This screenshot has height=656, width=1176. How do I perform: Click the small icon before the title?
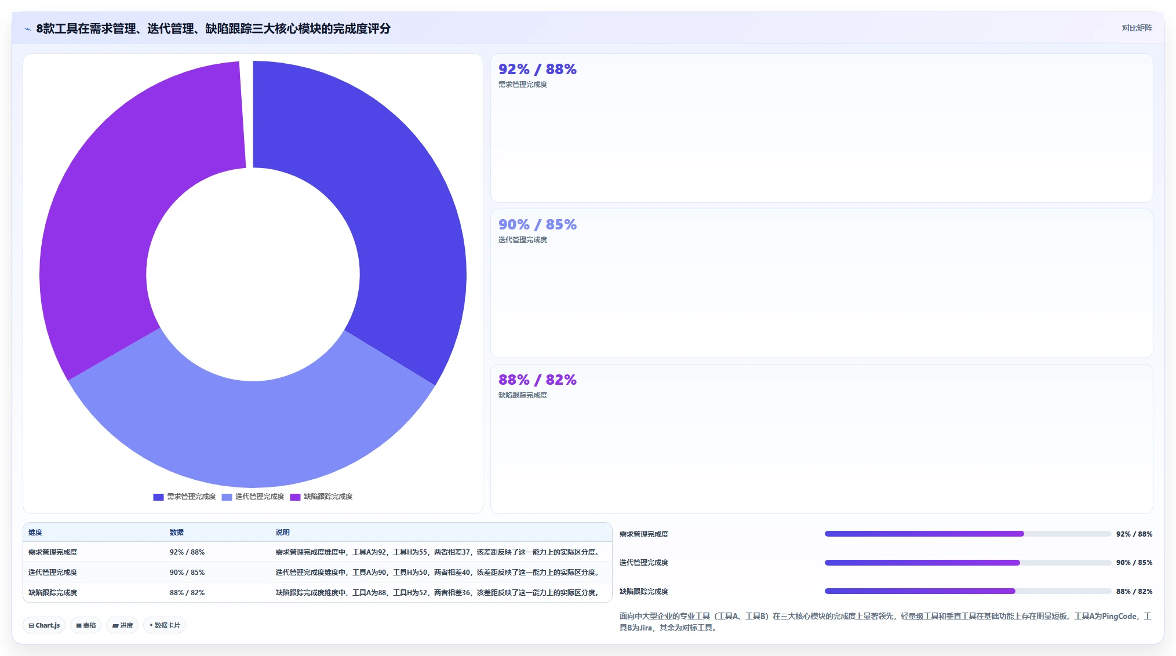(27, 29)
